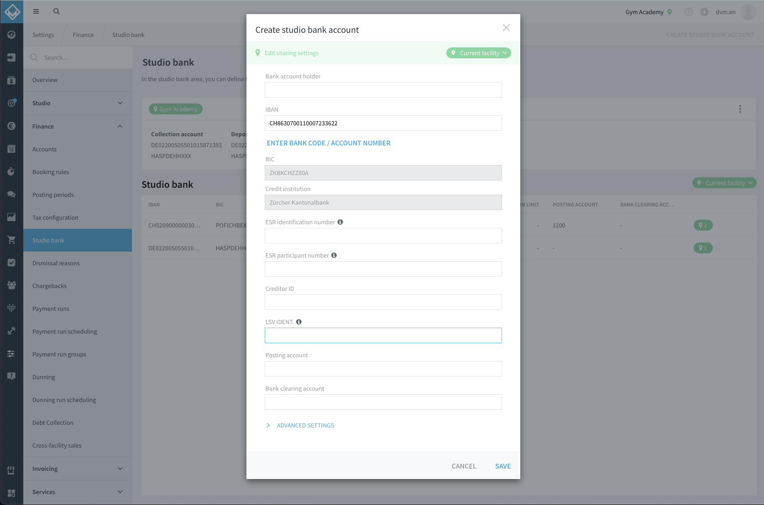
Task: Open the euro finance sidebar icon
Action: pos(11,126)
